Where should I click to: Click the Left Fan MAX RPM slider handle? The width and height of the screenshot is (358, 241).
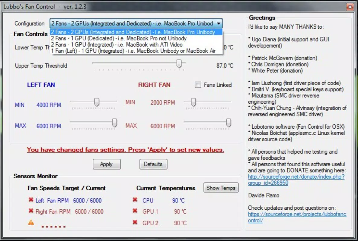pos(114,123)
